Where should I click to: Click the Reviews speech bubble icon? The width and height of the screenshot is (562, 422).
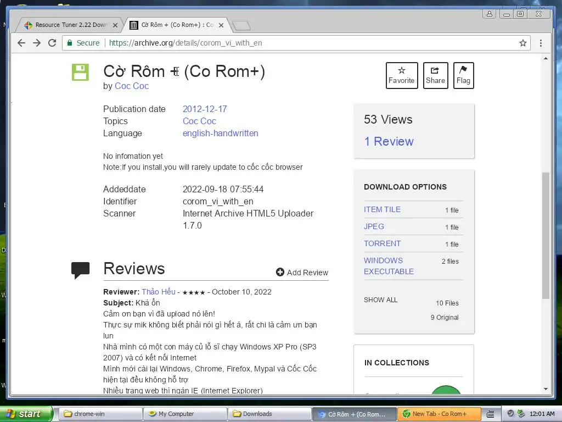coord(80,270)
